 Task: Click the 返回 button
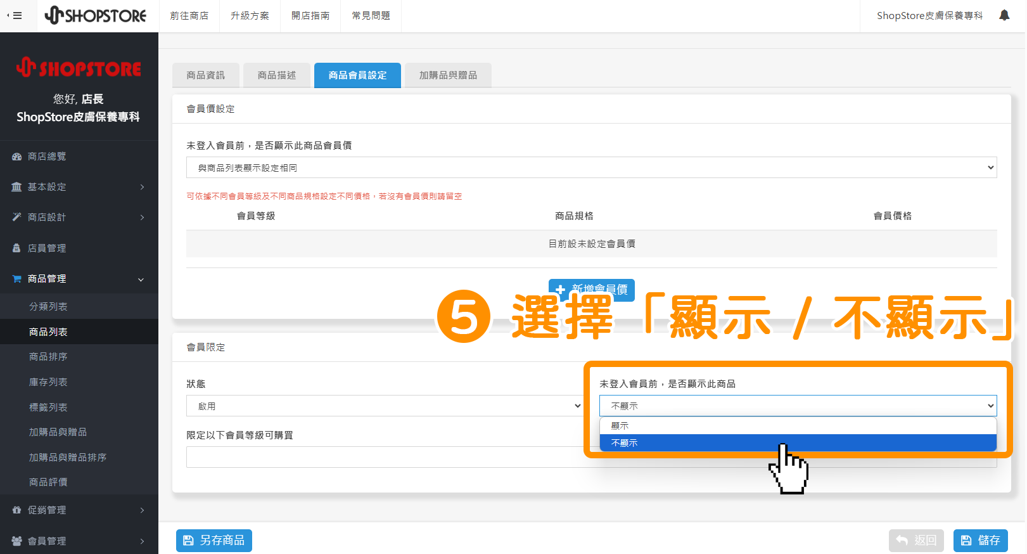click(x=916, y=540)
